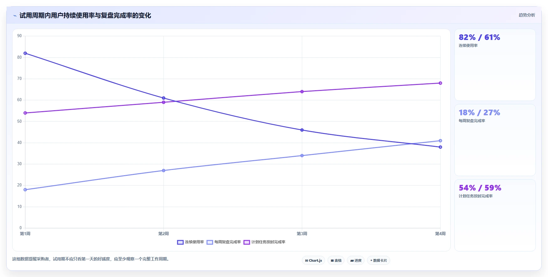The height and width of the screenshot is (277, 548).
Task: Click the chart title 试用周期内用户持续使用率与复盘完成率的变化
Action: click(x=85, y=16)
